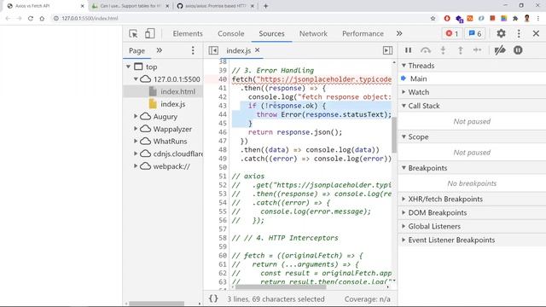Open the more DevTools tabs chevron
This screenshot has width=546, height=307.
click(x=399, y=33)
